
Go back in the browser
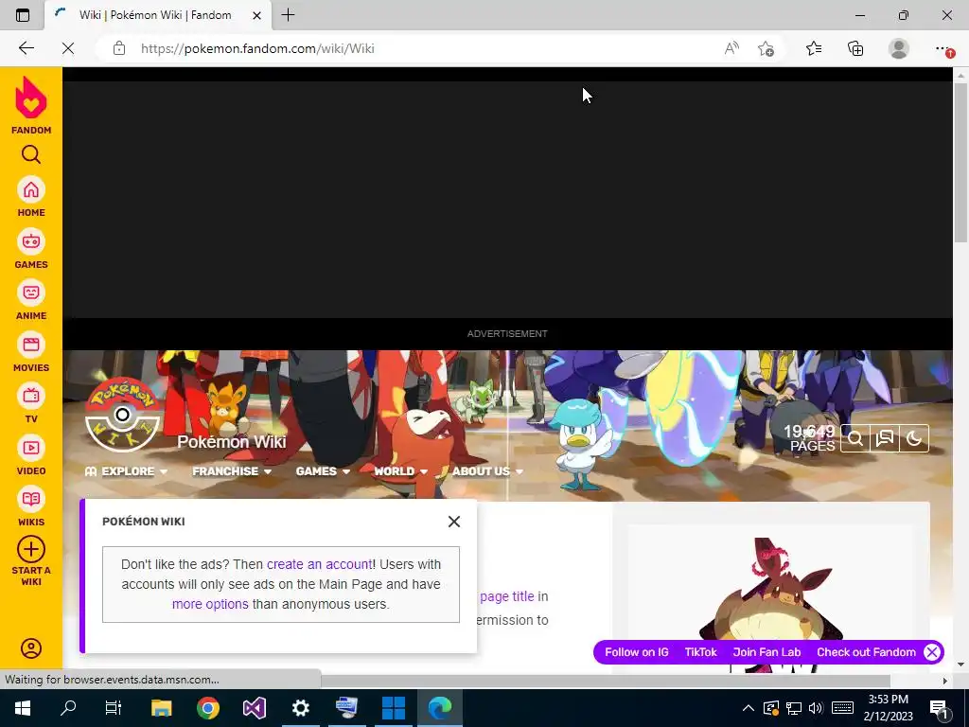(26, 48)
